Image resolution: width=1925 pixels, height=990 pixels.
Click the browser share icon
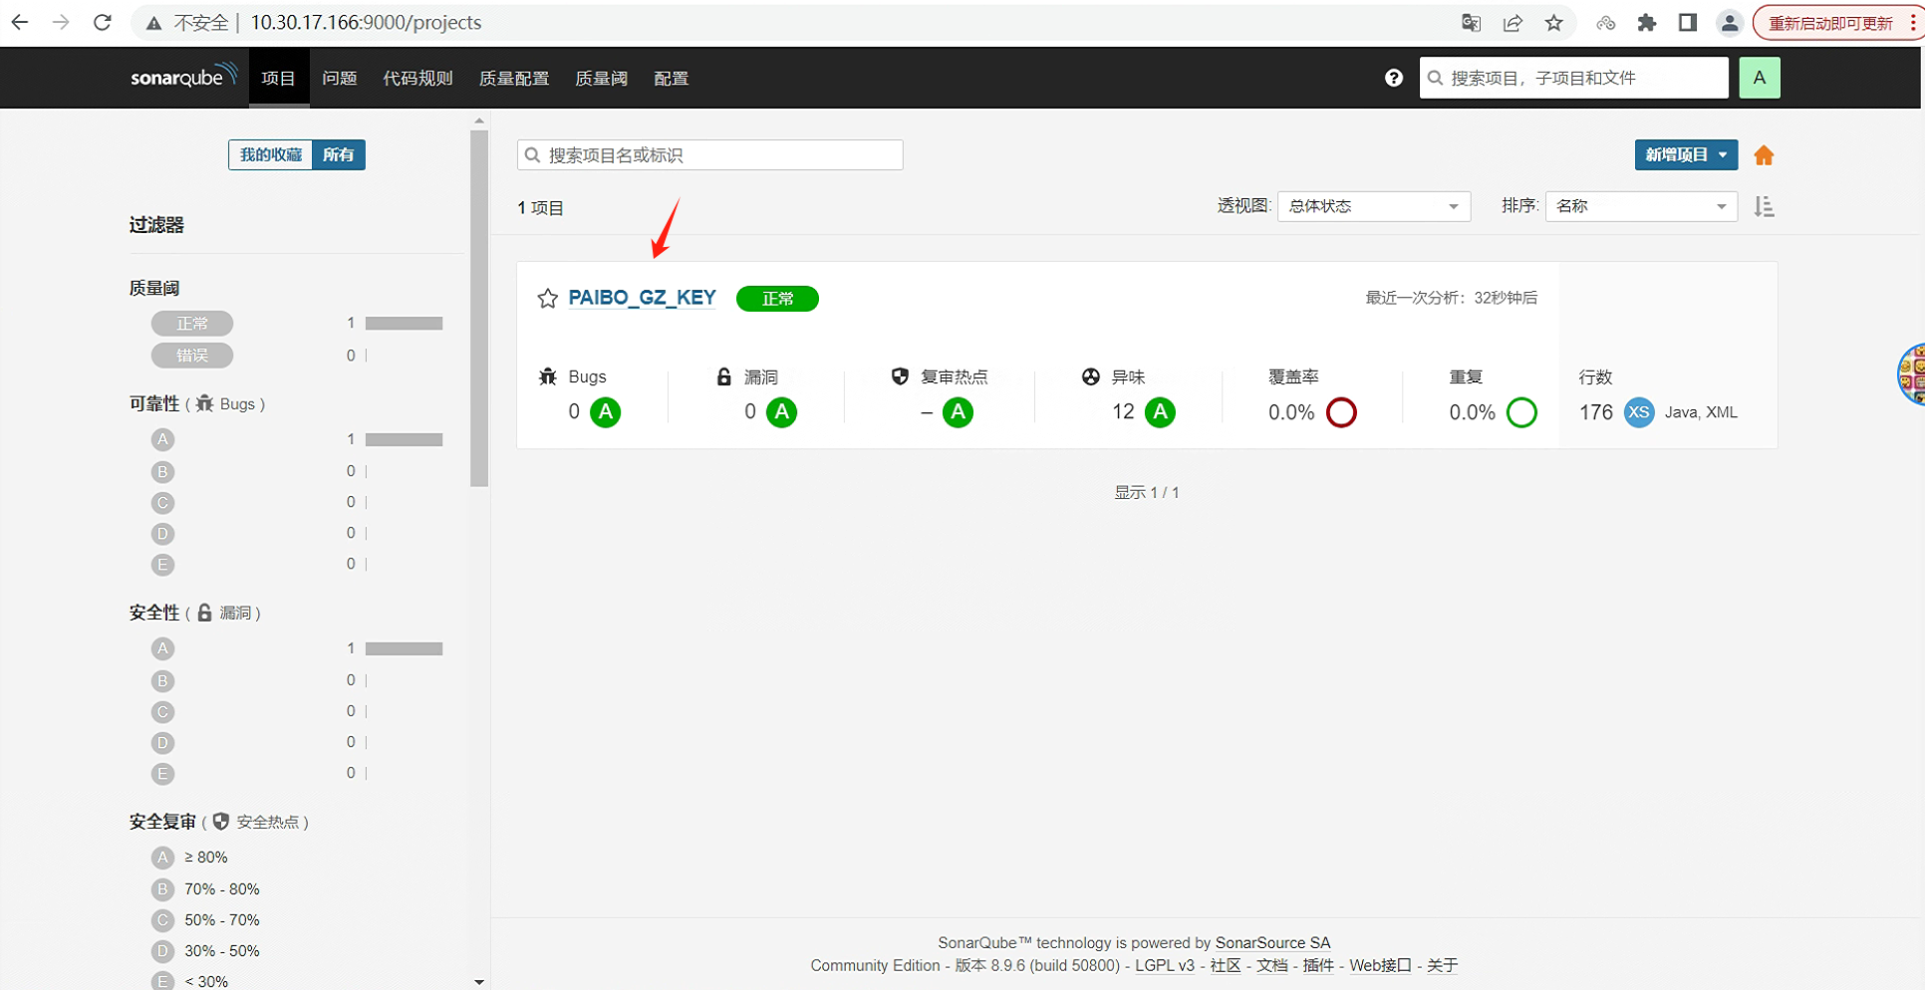point(1512,23)
